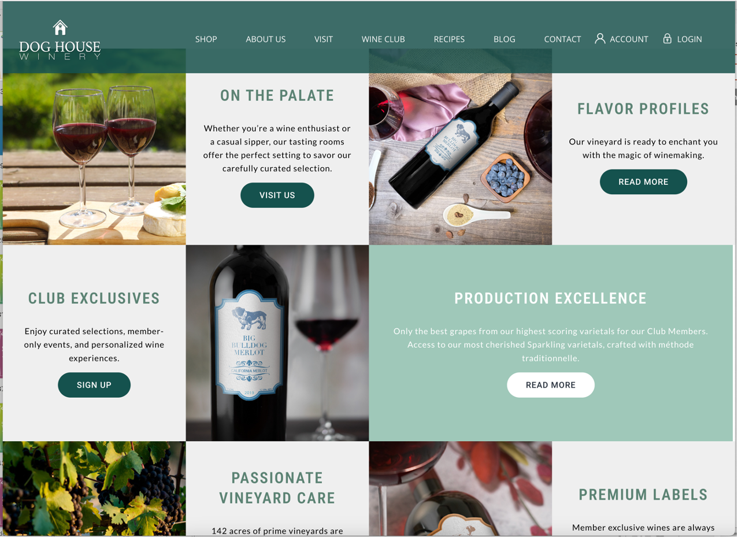Go to the Visit page
738x537 pixels.
coord(323,39)
